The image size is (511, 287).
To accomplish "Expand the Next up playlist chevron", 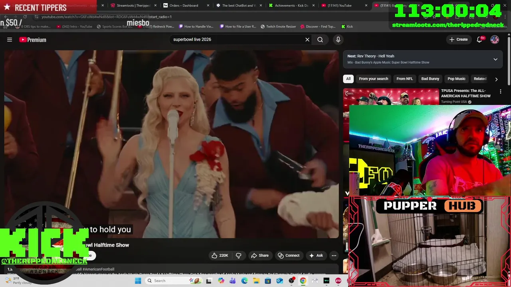I will (x=495, y=59).
